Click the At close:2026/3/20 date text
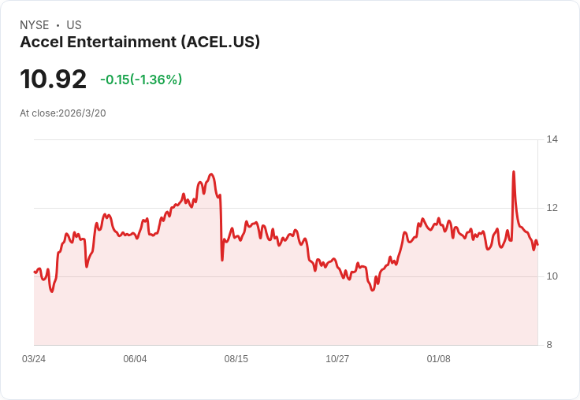580x400 pixels. [x=63, y=113]
